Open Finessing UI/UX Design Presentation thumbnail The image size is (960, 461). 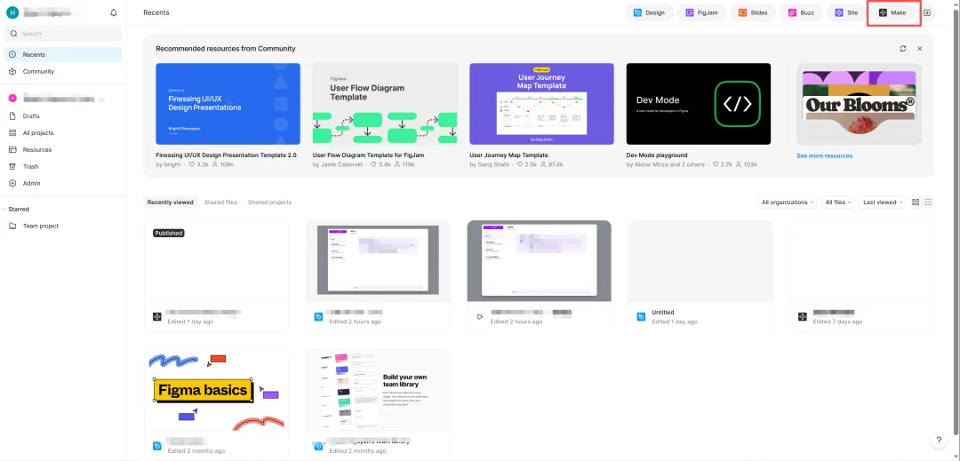pos(228,104)
